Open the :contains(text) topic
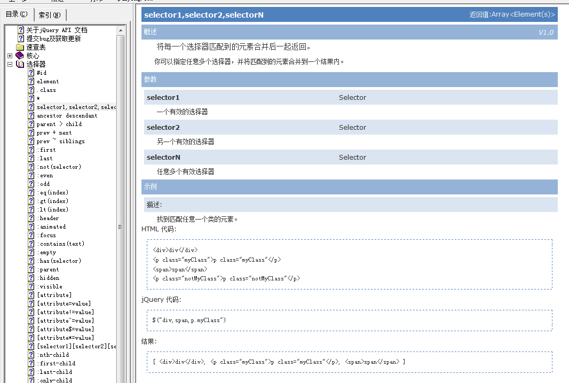This screenshot has height=383, width=569. click(61, 244)
